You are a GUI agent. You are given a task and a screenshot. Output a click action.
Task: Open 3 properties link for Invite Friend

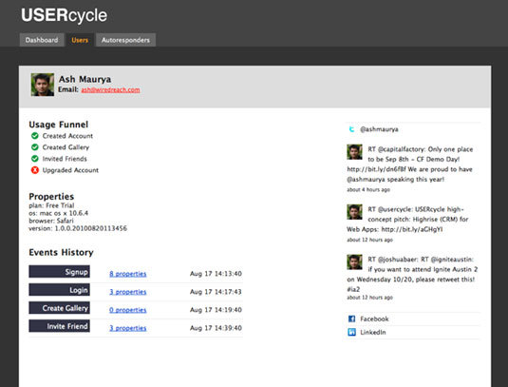(x=127, y=328)
